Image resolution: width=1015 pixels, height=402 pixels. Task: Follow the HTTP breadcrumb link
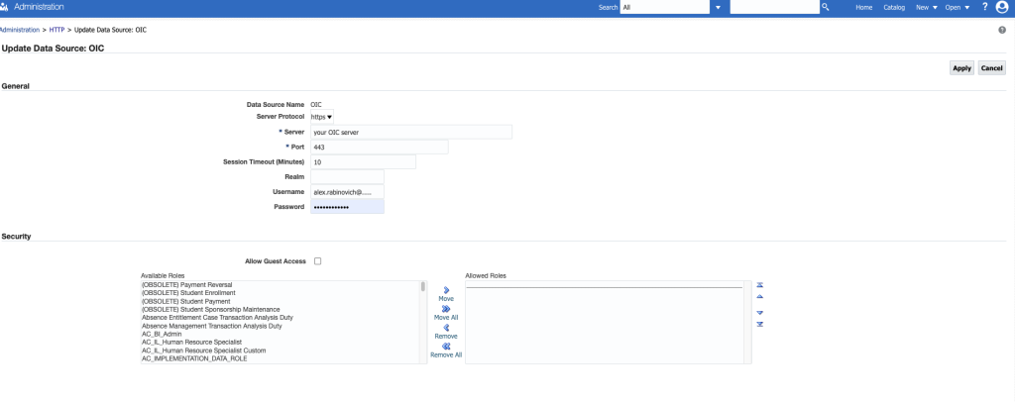[56, 30]
